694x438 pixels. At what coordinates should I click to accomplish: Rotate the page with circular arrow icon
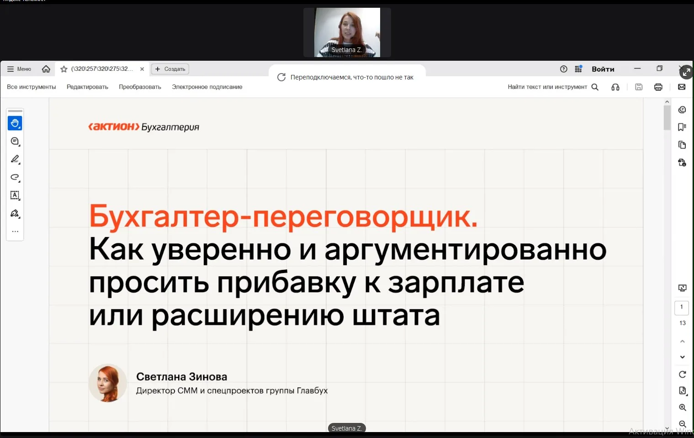click(682, 375)
